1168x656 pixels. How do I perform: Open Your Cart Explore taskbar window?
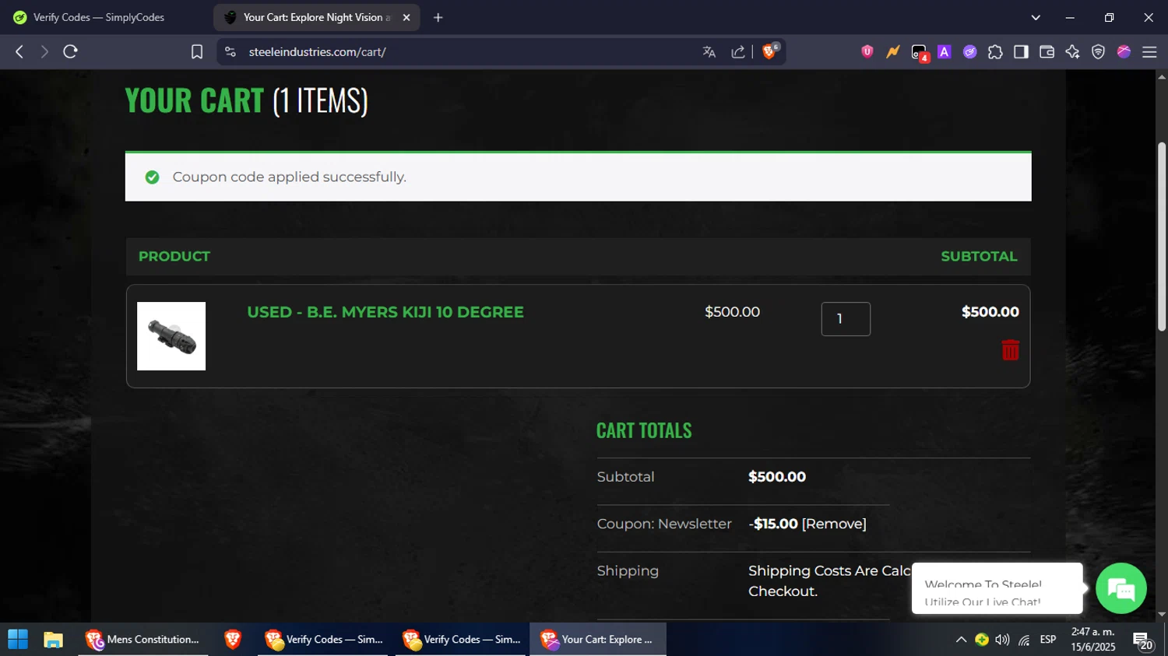(598, 640)
